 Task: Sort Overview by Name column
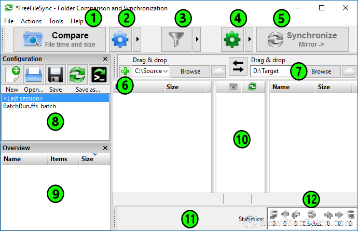[24, 159]
